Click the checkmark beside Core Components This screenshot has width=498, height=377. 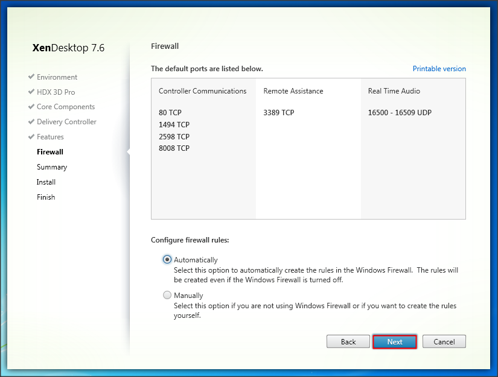tap(31, 107)
